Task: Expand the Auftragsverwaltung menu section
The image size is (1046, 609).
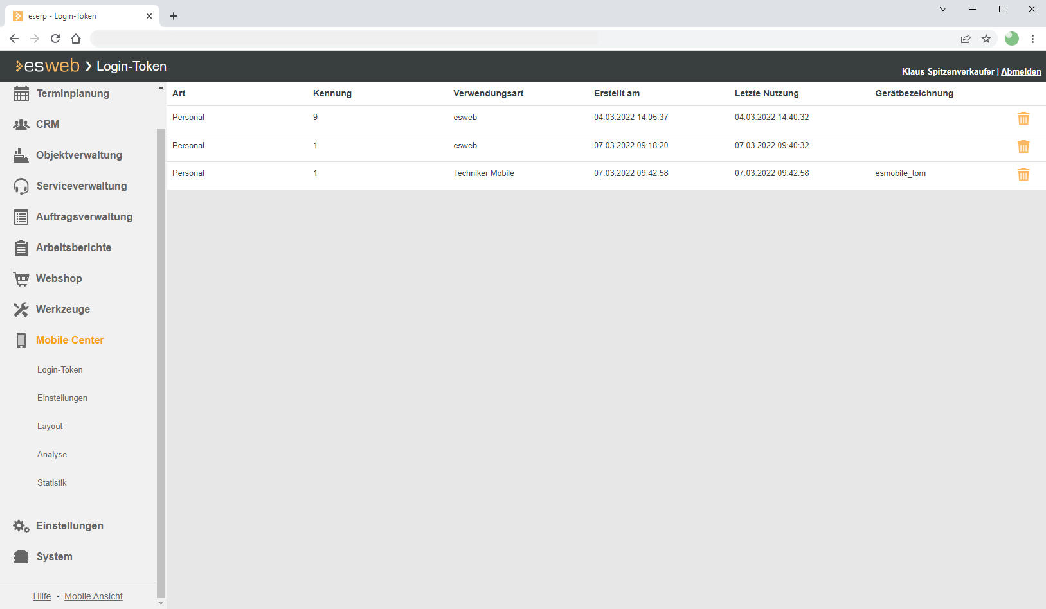Action: 84,217
